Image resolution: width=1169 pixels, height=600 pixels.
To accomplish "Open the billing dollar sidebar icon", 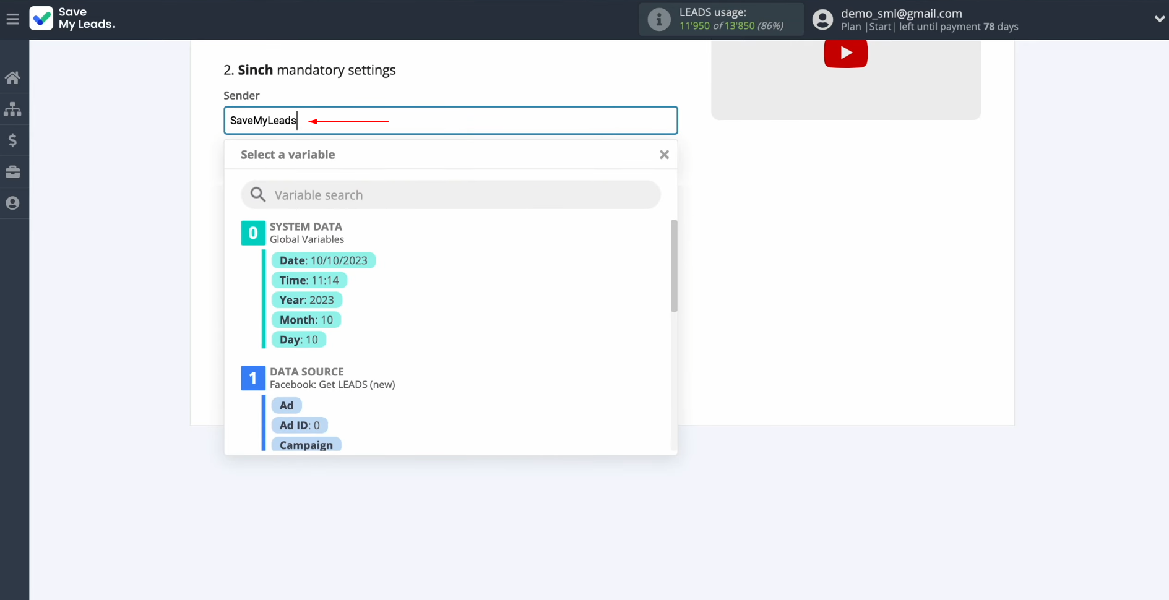I will tap(12, 140).
